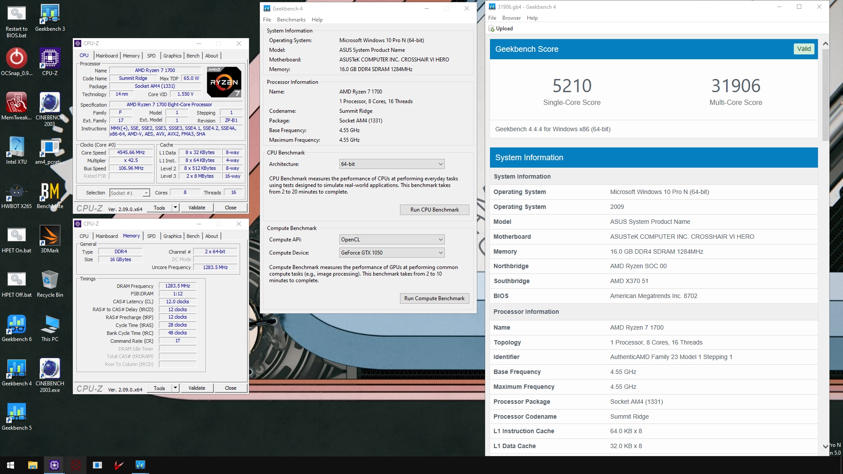Click scrollbar up arrow in results window
The height and width of the screenshot is (474, 843).
click(825, 43)
